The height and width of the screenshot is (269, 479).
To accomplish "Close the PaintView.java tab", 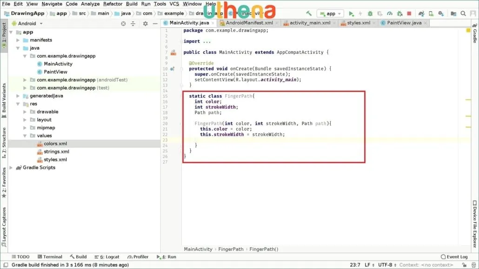I will (x=425, y=23).
